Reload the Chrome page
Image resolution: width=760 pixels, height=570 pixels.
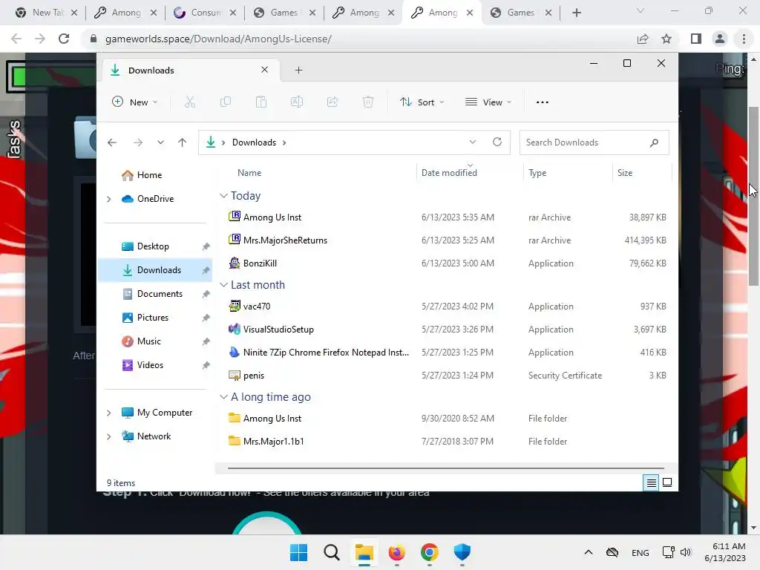click(x=64, y=39)
